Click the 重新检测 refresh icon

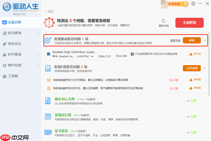click(164, 21)
